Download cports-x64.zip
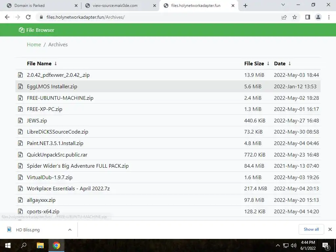Viewport: 336px width, 252px height. coord(43,212)
